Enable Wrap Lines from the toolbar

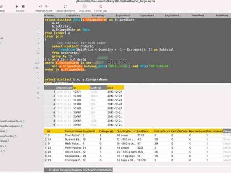(x=85, y=6)
